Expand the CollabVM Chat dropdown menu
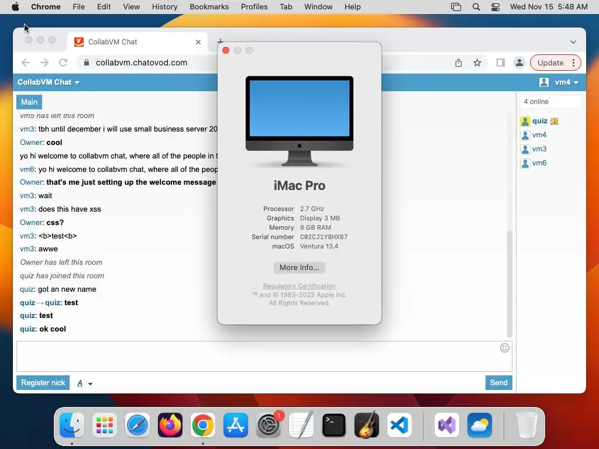The image size is (599, 449). [x=49, y=82]
